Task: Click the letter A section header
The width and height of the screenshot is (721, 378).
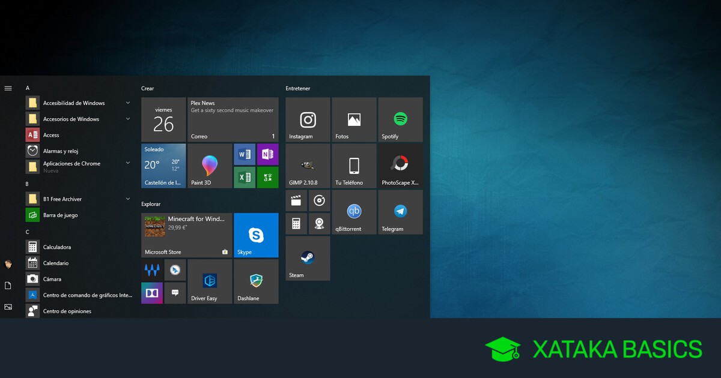Action: [x=28, y=88]
